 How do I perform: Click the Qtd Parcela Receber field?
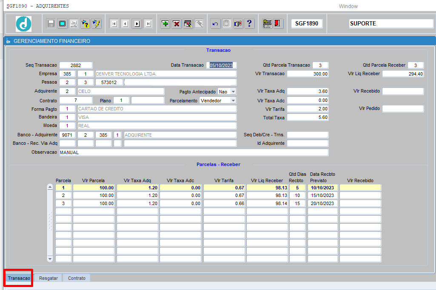pyautogui.click(x=416, y=65)
